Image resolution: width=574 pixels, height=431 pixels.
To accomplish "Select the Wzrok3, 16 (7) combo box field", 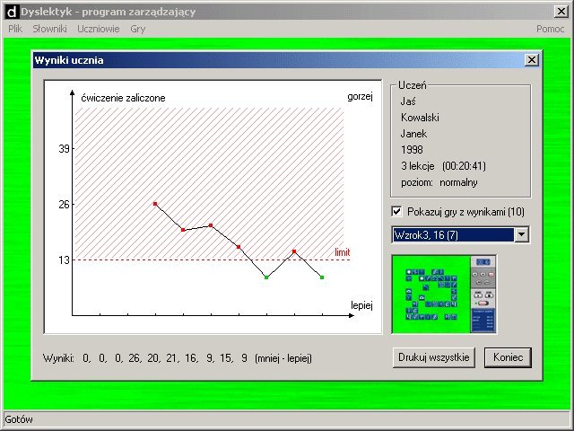I will click(453, 234).
